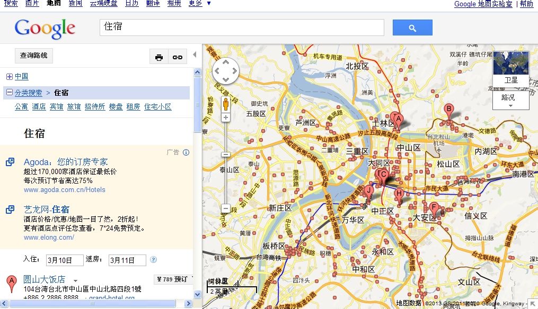Open 相册 in top navigation
The width and height of the screenshot is (538, 309).
pos(174,3)
